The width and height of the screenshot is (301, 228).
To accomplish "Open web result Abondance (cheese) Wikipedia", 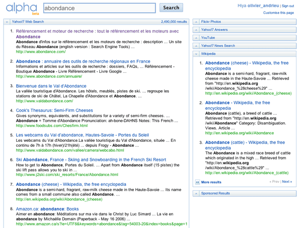I will tap(71, 184).
